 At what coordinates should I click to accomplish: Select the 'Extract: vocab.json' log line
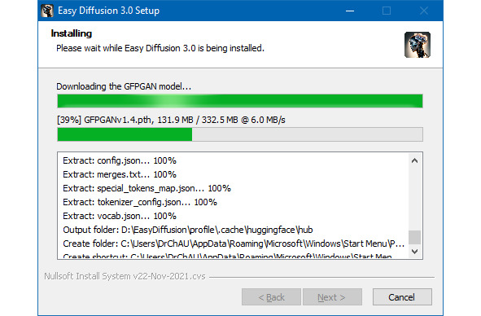[x=120, y=216]
